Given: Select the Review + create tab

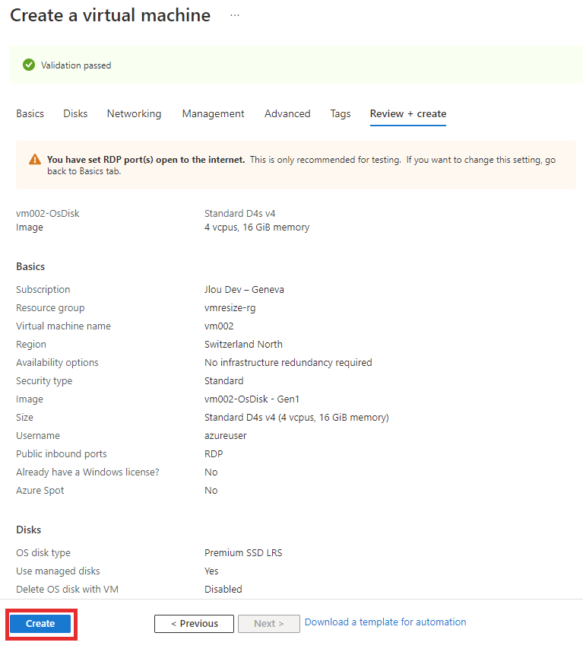Looking at the screenshot, I should coord(408,113).
